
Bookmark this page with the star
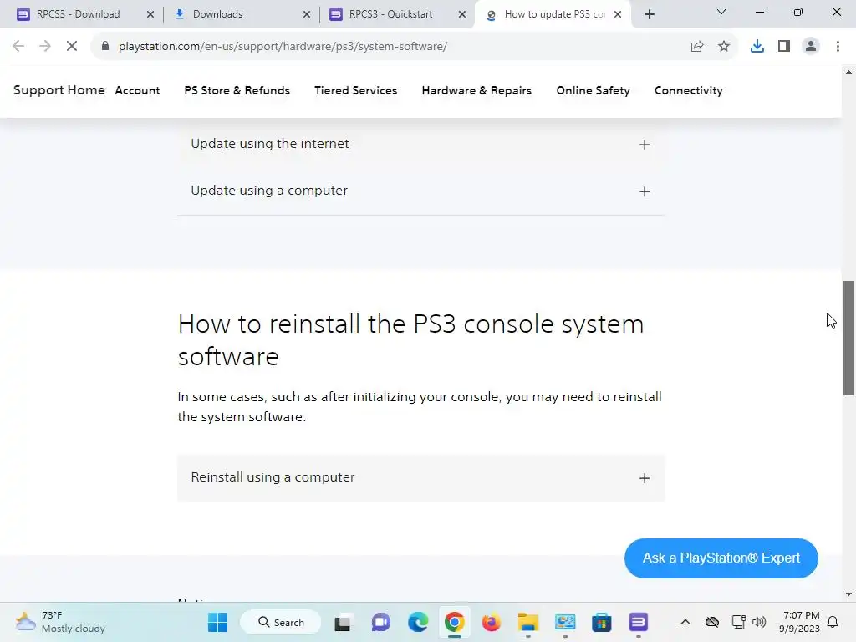tap(724, 47)
